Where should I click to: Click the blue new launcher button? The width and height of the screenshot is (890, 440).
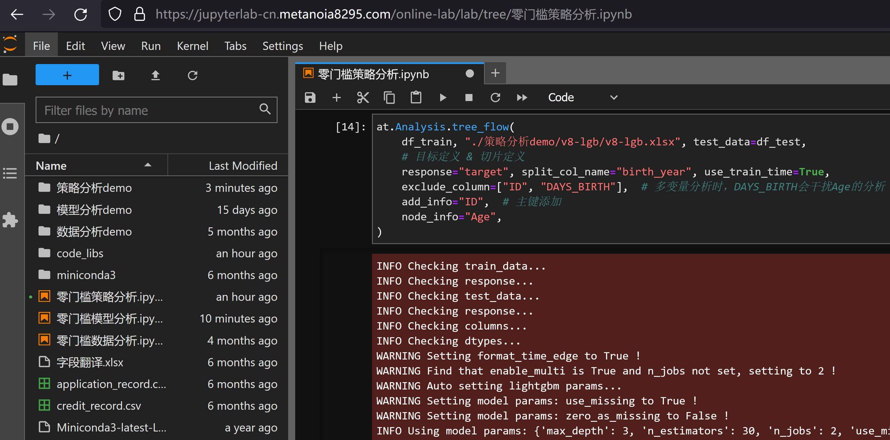67,75
